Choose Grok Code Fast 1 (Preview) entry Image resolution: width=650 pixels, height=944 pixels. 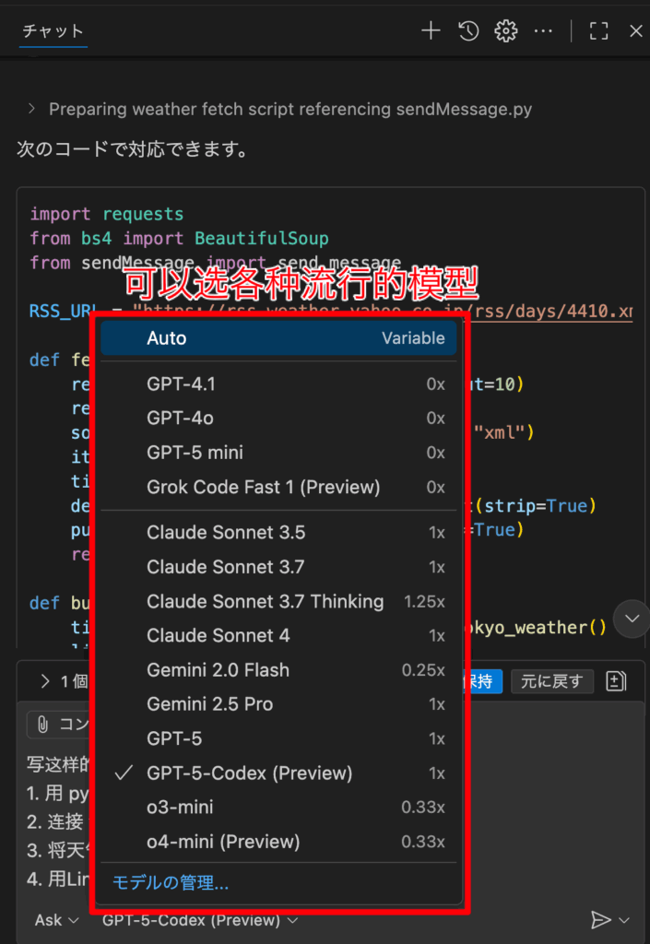(278, 487)
